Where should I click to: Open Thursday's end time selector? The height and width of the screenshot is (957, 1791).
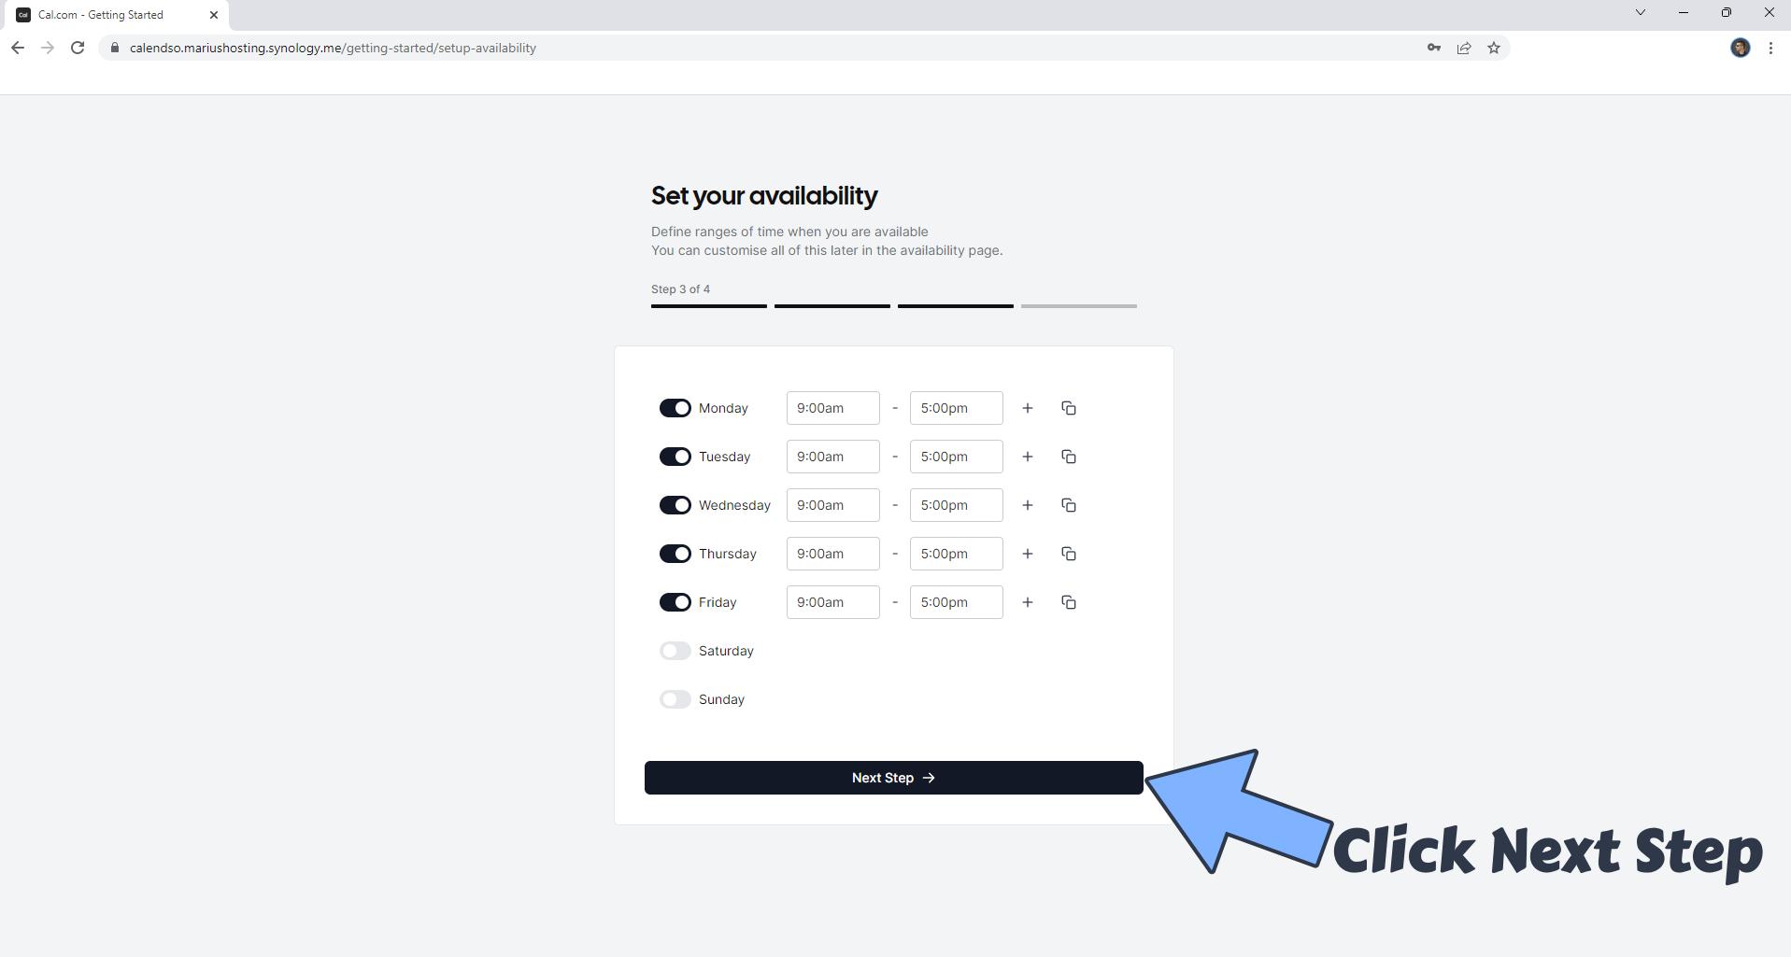click(x=956, y=554)
